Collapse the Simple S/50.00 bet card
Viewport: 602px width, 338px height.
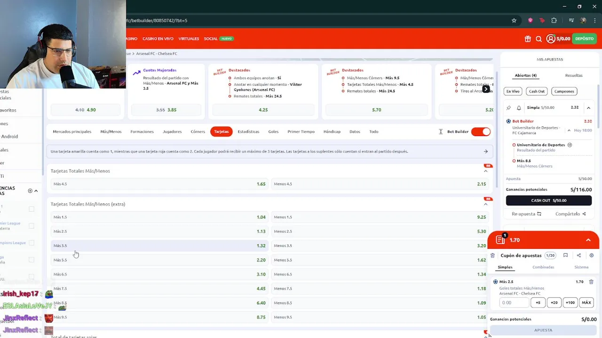coord(588,108)
